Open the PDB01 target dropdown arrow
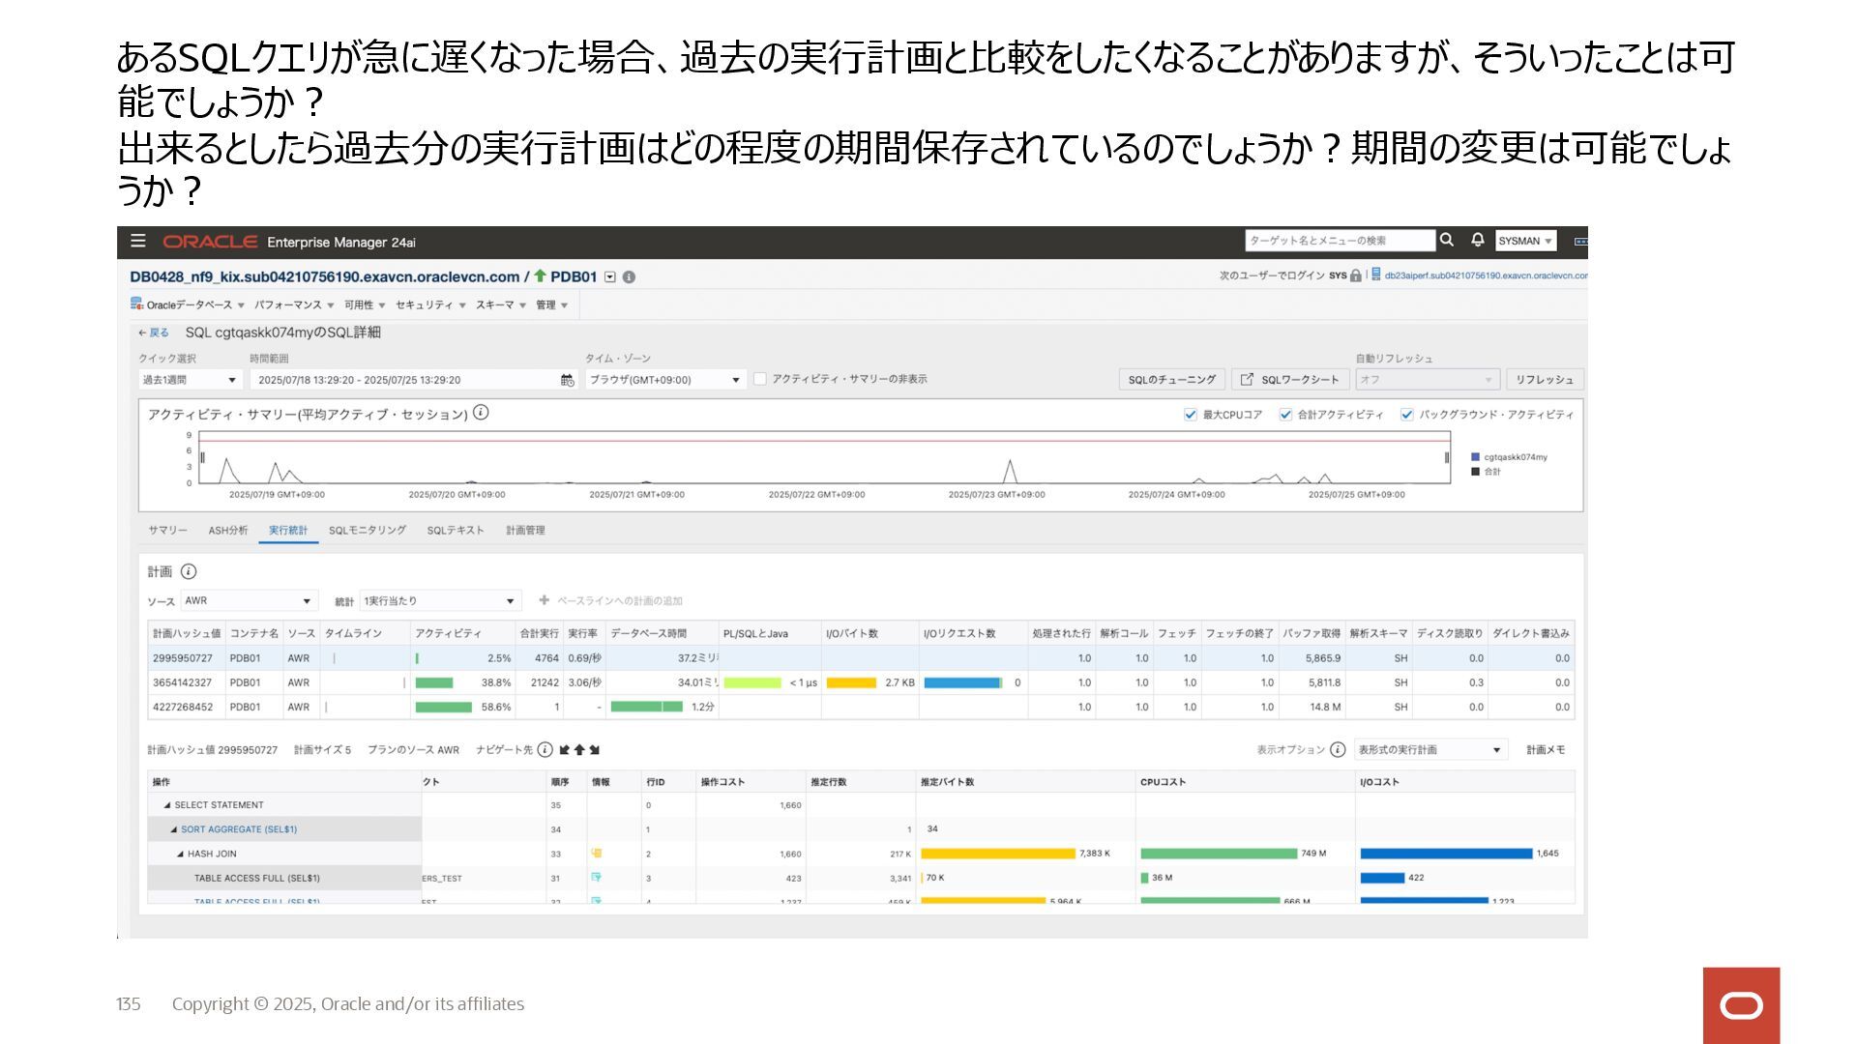 [x=610, y=277]
